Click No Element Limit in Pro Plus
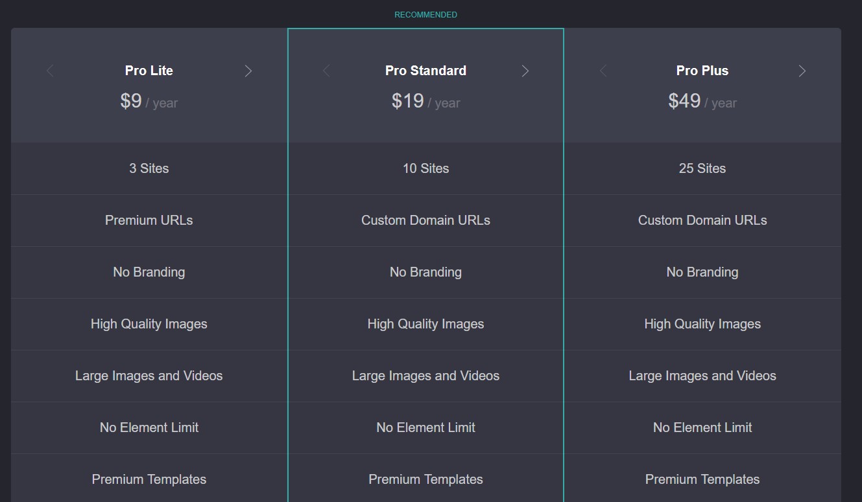 tap(702, 428)
